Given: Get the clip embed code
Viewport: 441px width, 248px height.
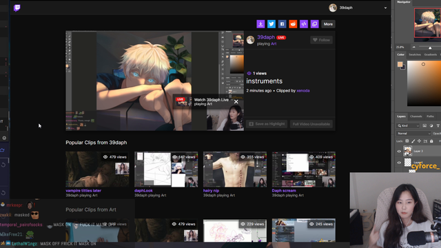Looking at the screenshot, I should [304, 24].
